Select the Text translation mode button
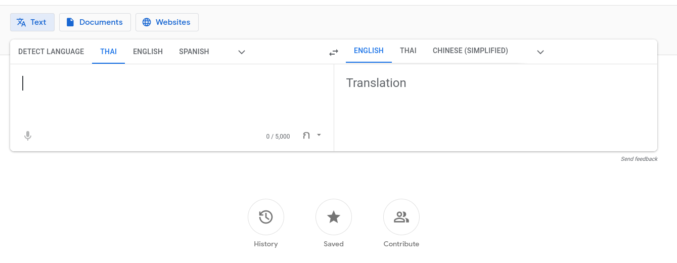 pos(32,22)
